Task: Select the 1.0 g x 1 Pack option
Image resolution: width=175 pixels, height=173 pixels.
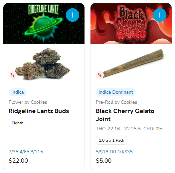Action: tap(111, 140)
